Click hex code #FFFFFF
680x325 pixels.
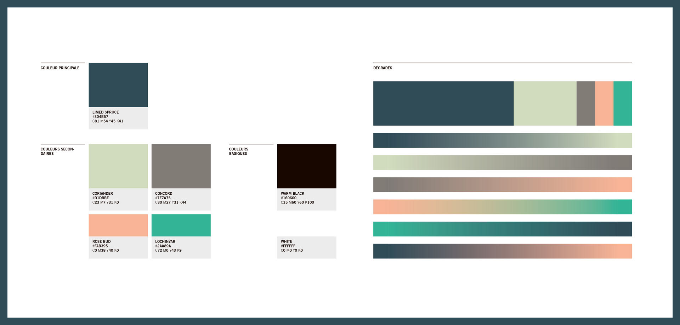(x=288, y=246)
